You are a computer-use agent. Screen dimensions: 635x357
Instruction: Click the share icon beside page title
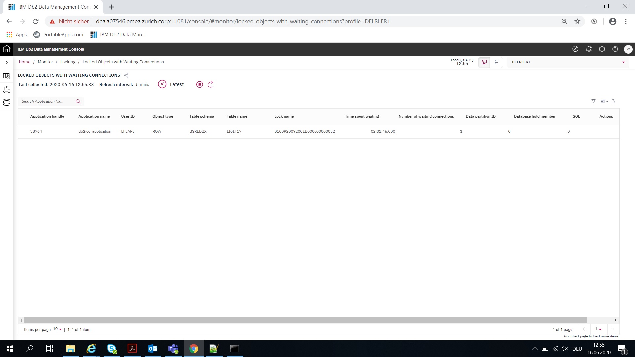(x=126, y=75)
